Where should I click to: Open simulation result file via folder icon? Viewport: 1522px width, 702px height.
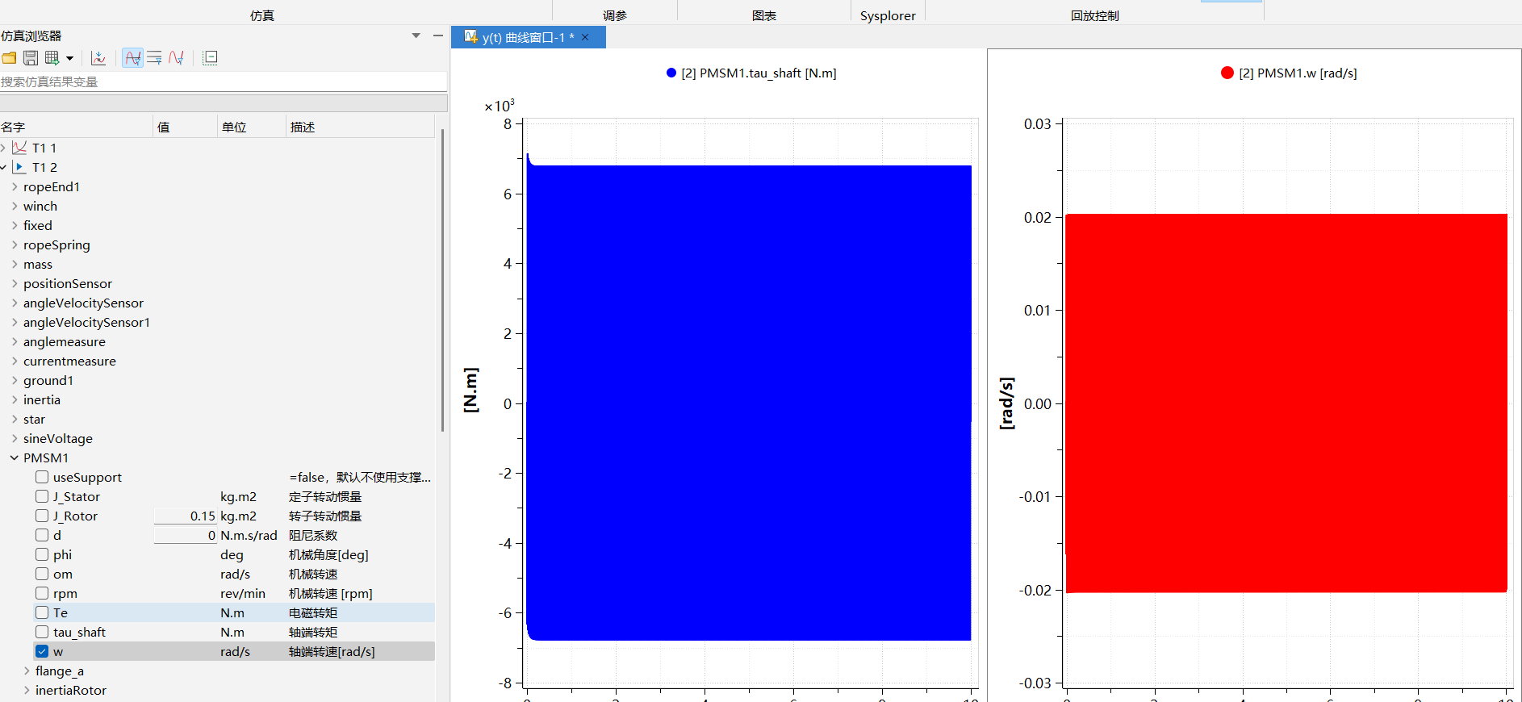point(9,58)
